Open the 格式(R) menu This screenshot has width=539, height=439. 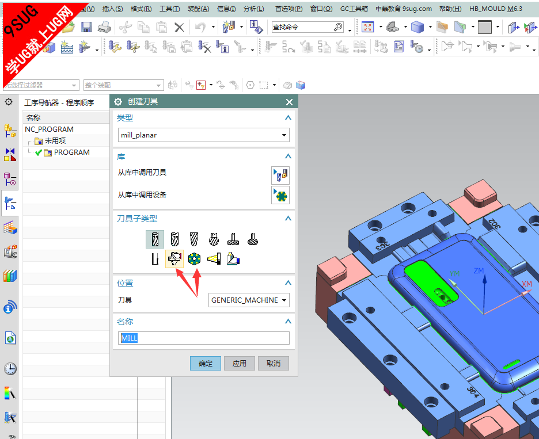(x=141, y=9)
